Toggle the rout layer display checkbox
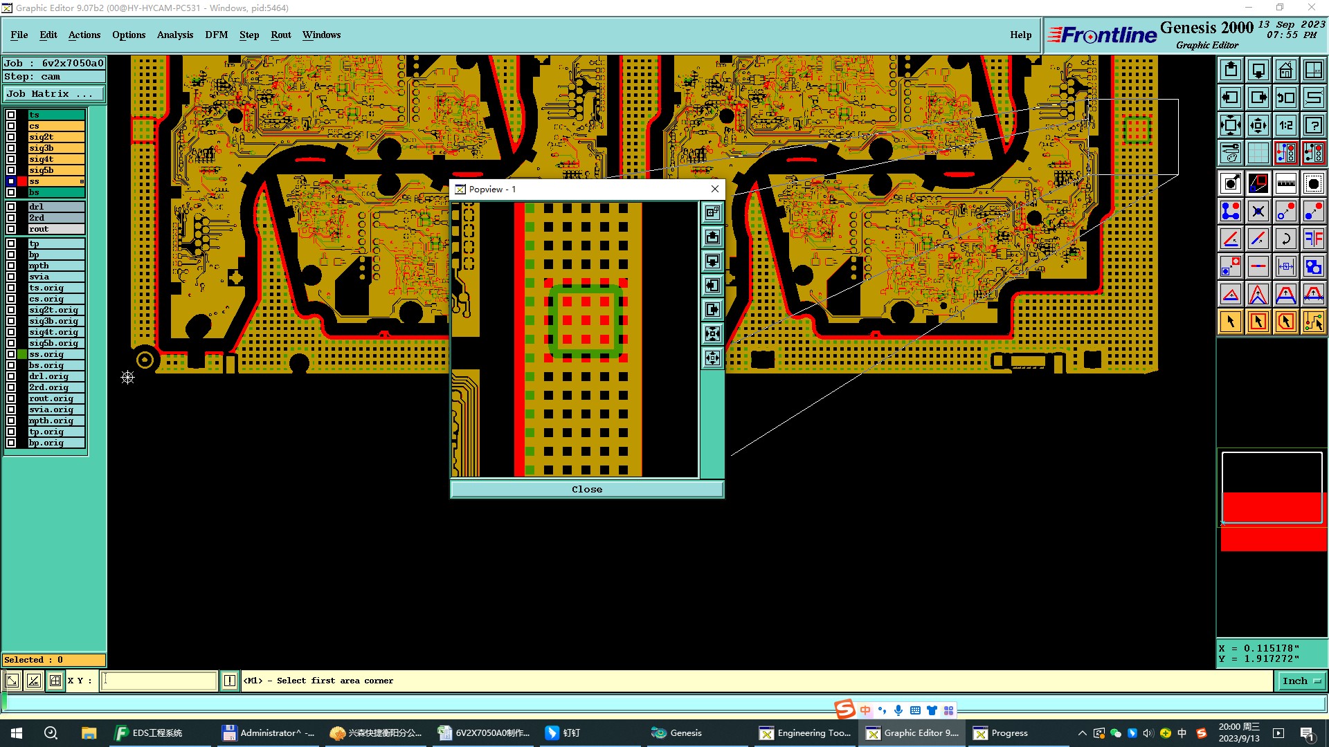This screenshot has width=1329, height=747. tap(11, 229)
